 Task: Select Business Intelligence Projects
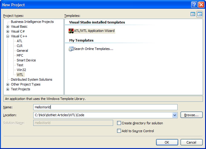point(32,22)
